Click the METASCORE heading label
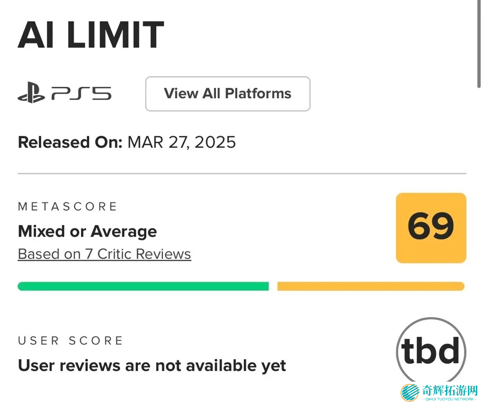Viewport: 484px width, 404px height. [67, 206]
